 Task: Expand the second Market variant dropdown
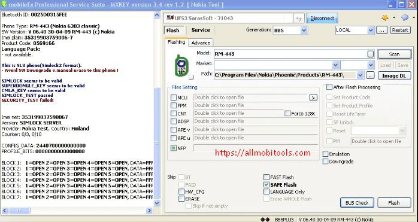(371, 65)
